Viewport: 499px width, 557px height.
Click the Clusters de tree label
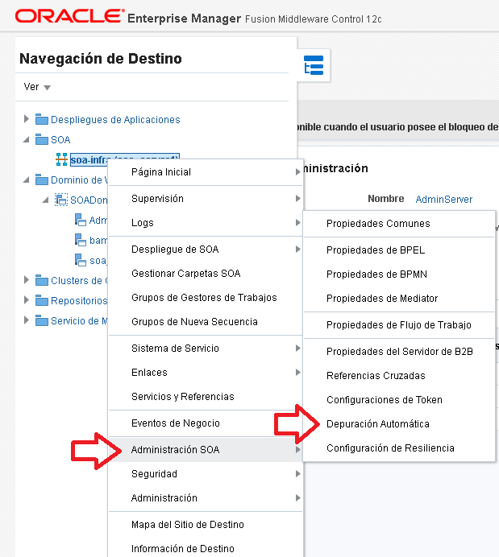tap(79, 281)
